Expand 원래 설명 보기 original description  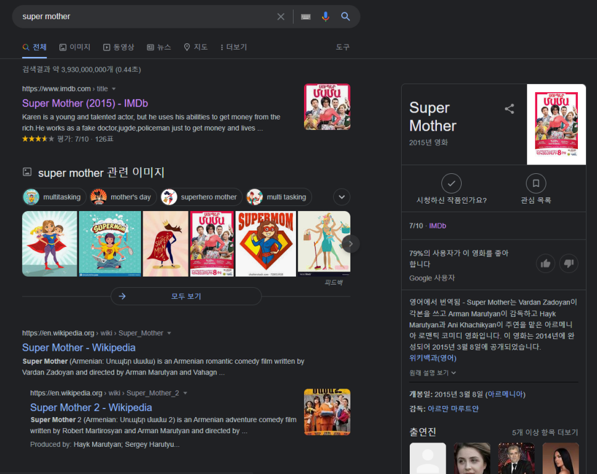pos(433,373)
